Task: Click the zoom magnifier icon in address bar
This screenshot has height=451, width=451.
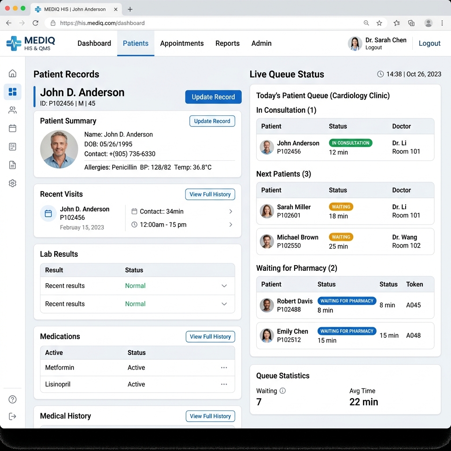Action: pyautogui.click(x=366, y=23)
